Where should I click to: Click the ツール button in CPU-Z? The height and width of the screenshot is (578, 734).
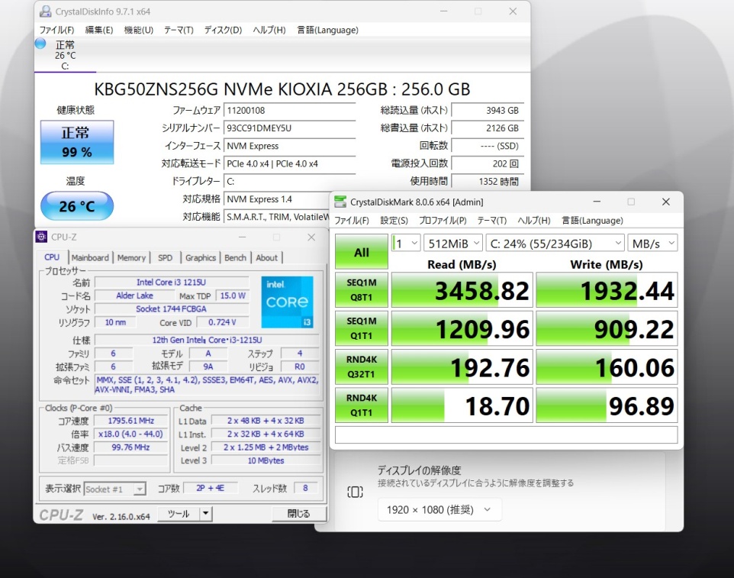(x=179, y=514)
